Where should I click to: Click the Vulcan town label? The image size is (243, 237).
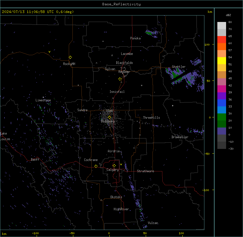click(x=153, y=223)
